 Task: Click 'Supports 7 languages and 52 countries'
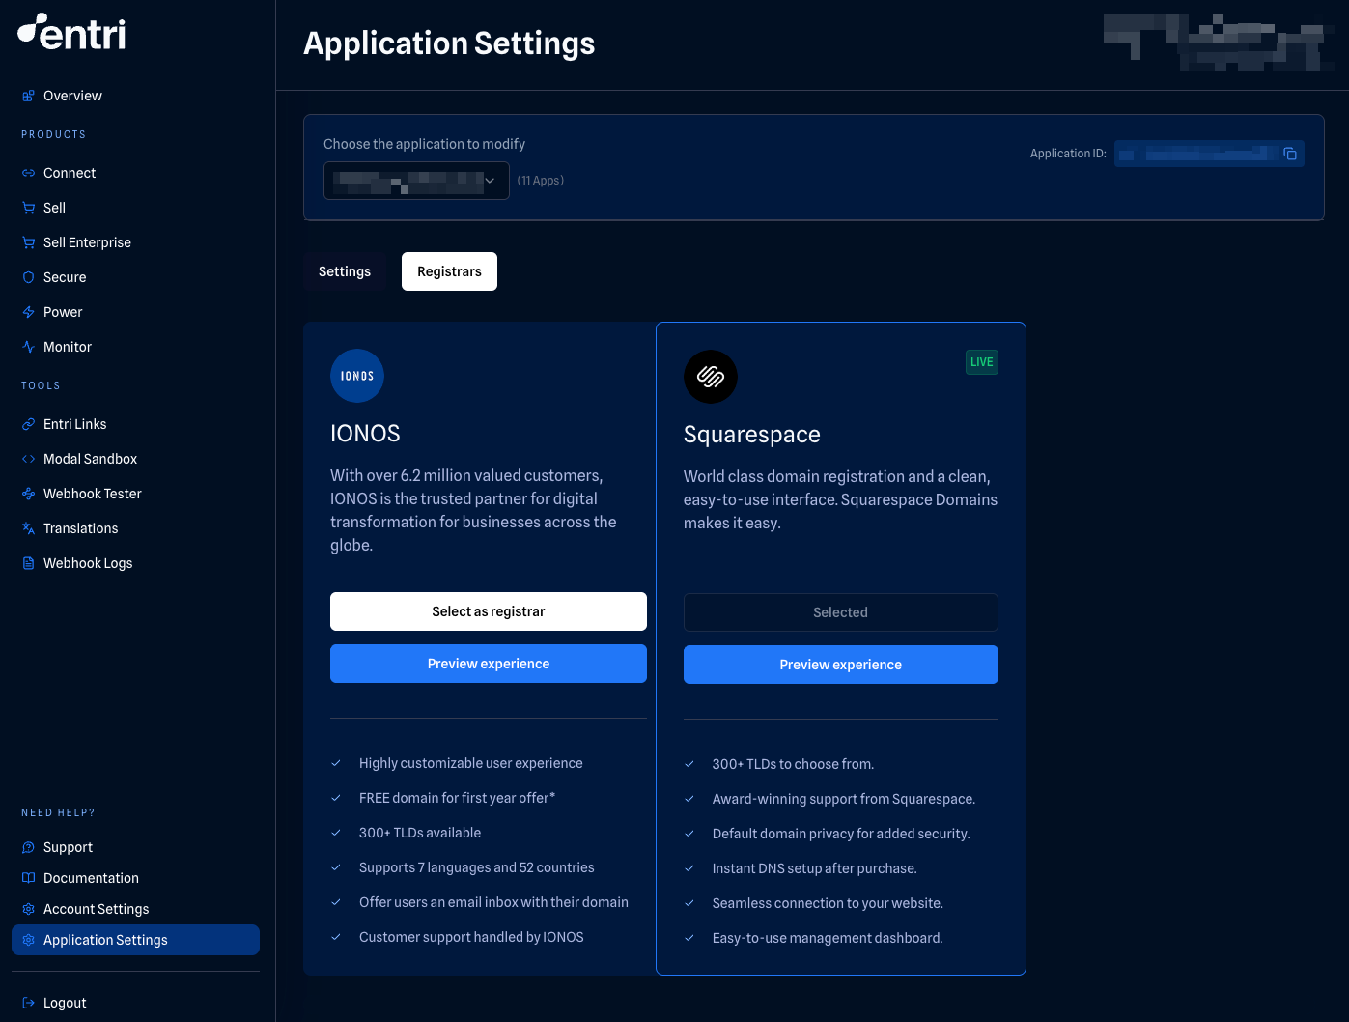point(477,867)
